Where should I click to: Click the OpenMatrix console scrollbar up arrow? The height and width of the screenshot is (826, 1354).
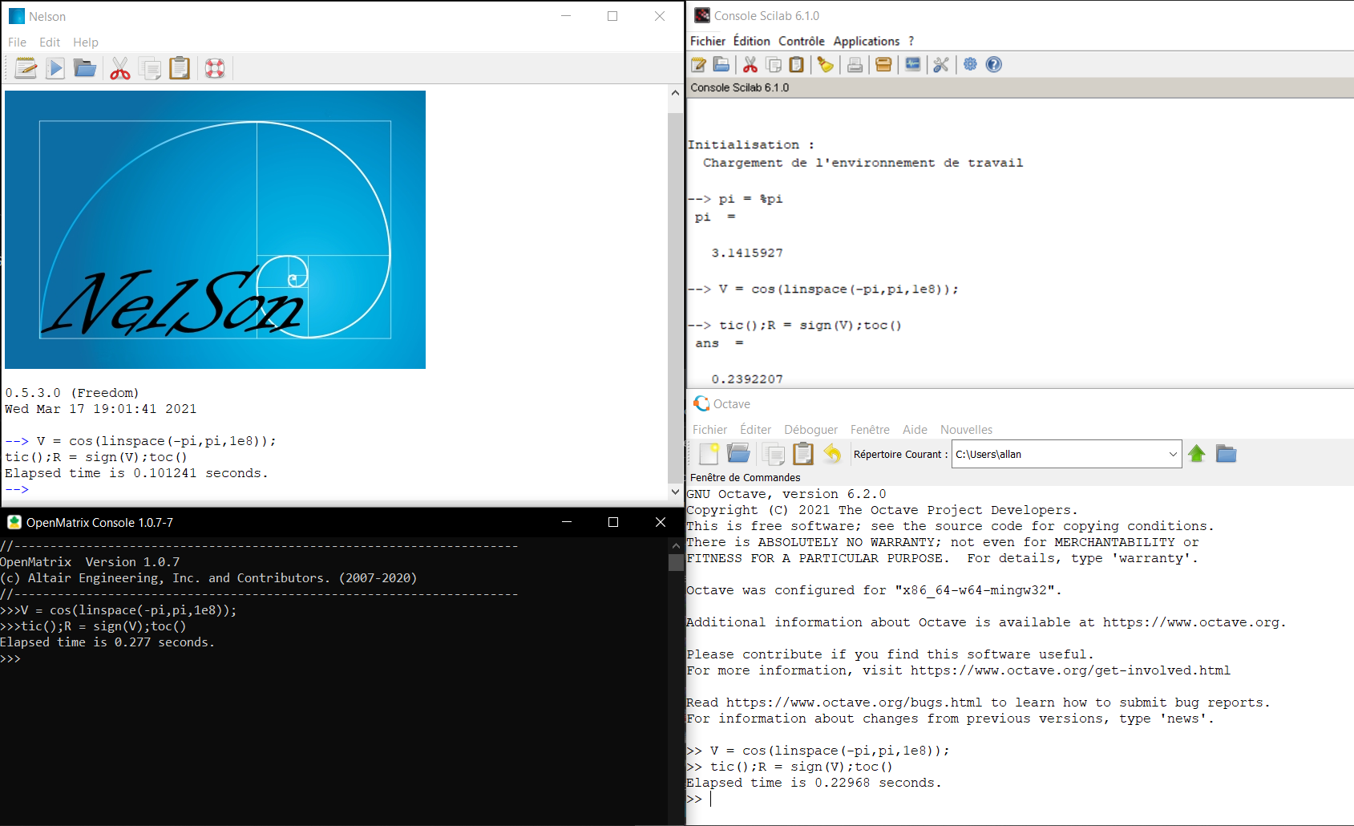point(676,545)
